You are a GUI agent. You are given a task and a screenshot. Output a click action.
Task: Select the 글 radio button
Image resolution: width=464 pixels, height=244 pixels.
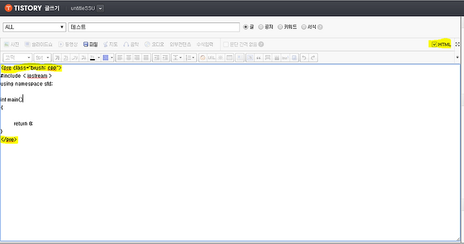(x=246, y=27)
